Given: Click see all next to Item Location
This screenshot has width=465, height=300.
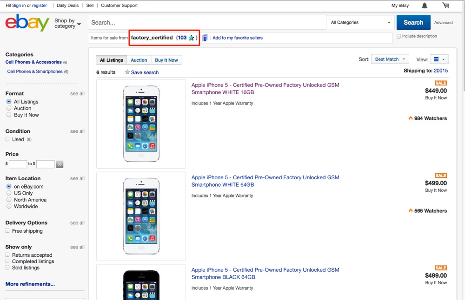Looking at the screenshot, I should (x=77, y=178).
